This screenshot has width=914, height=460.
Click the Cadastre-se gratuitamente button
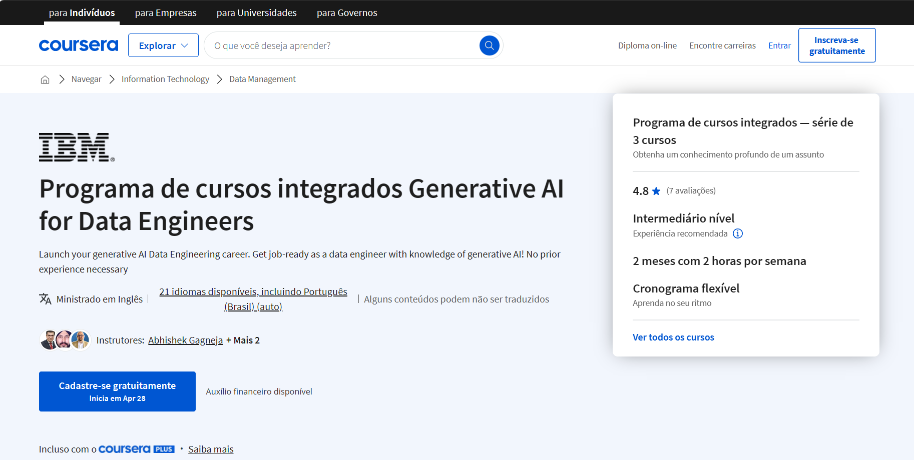point(117,391)
